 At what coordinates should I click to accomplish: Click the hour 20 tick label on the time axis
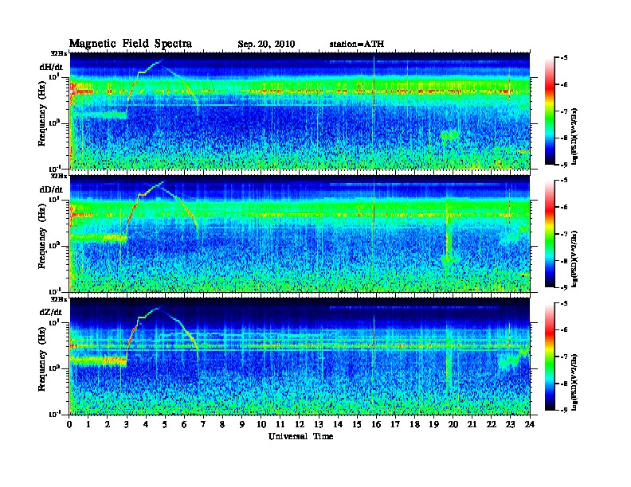[453, 424]
